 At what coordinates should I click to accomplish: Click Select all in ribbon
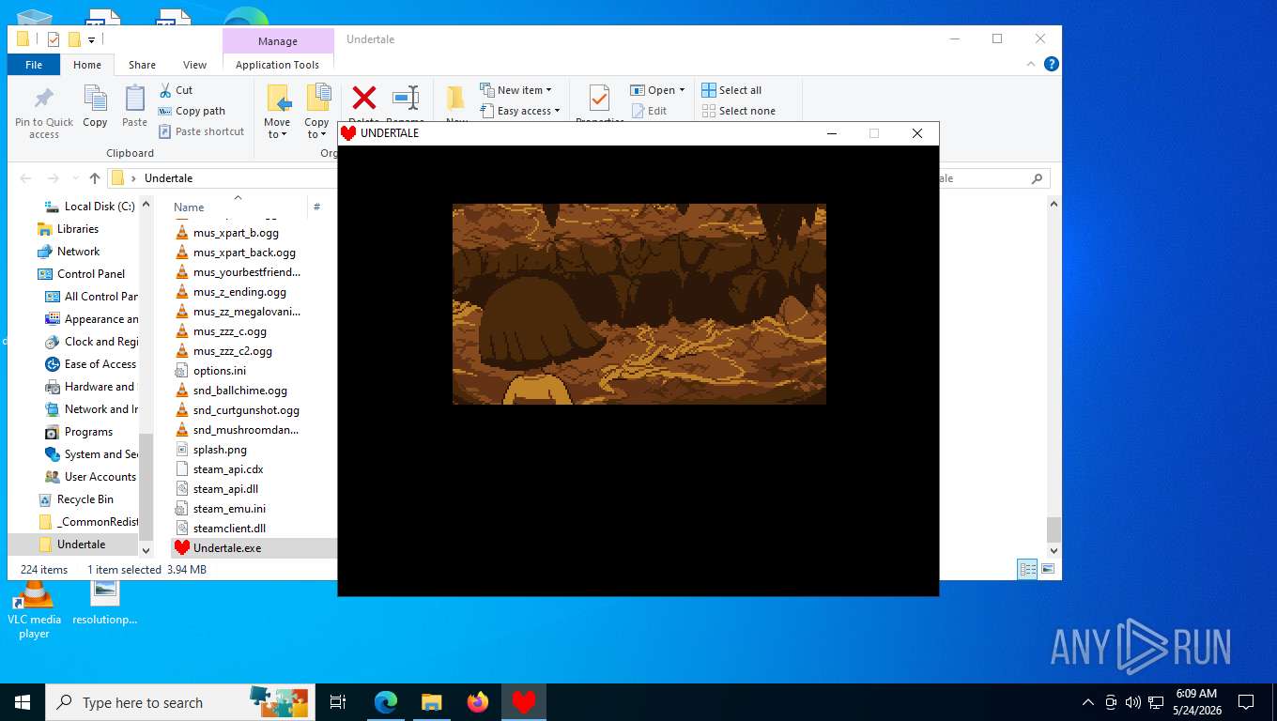(731, 90)
